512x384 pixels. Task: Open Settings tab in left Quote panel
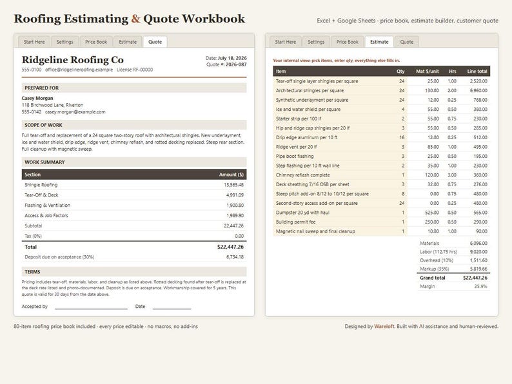(64, 42)
